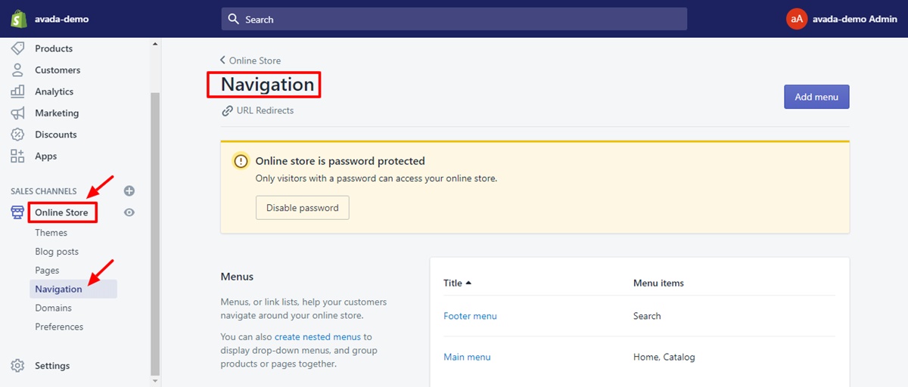This screenshot has width=908, height=387.
Task: Open the Analytics bar chart icon
Action: tap(17, 91)
